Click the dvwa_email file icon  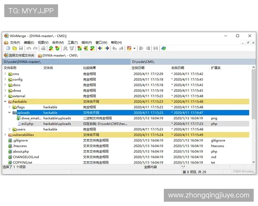point(18,118)
